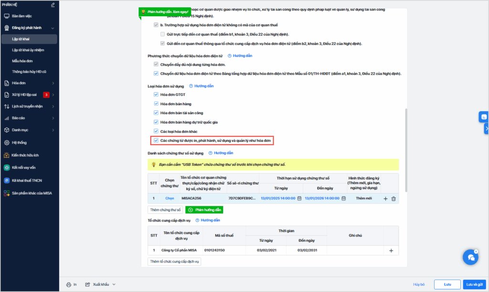Click Thêm chứng thư số button

(165, 210)
